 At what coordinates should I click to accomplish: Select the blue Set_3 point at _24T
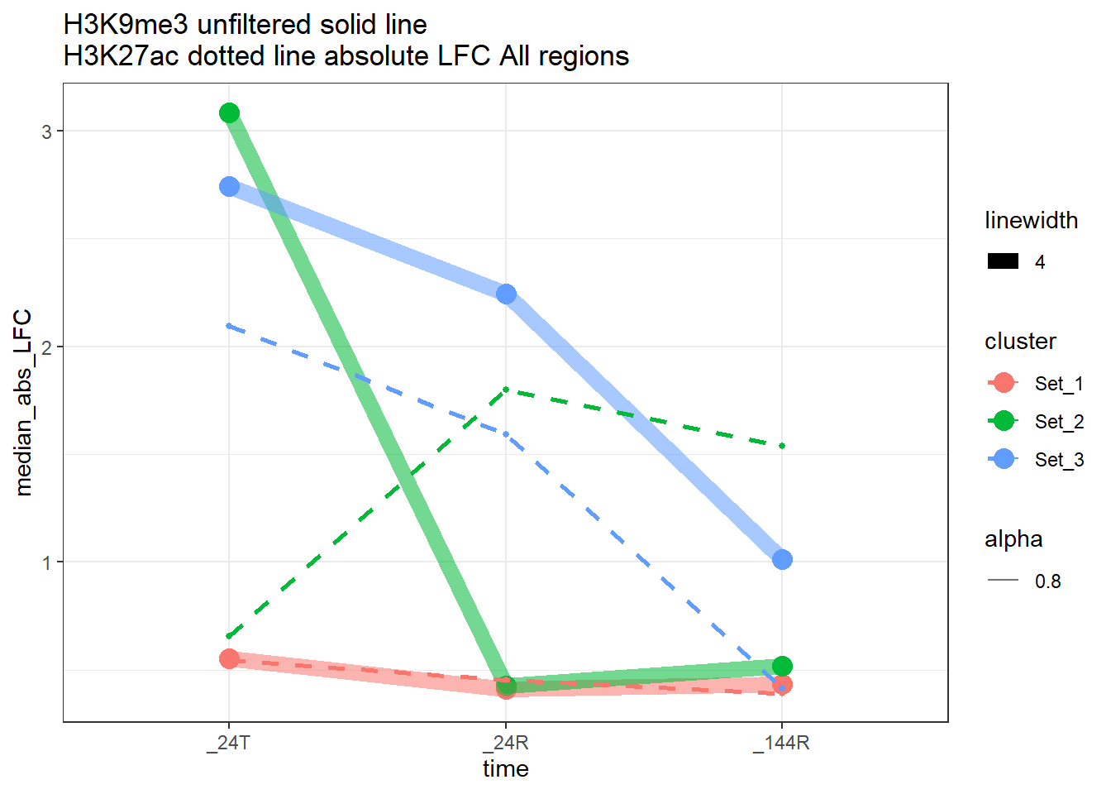(x=230, y=187)
